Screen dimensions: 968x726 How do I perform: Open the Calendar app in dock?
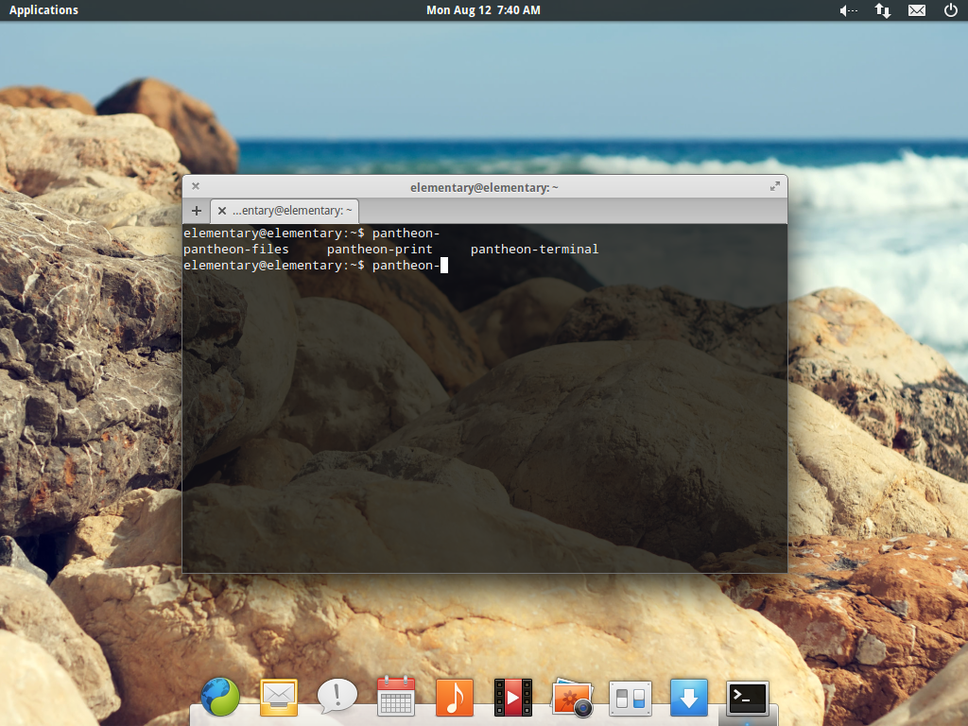coord(396,697)
